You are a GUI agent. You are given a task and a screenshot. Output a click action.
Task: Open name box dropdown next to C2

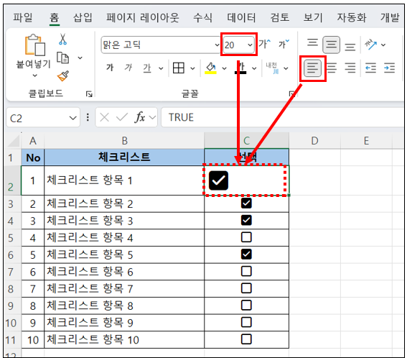pos(73,118)
